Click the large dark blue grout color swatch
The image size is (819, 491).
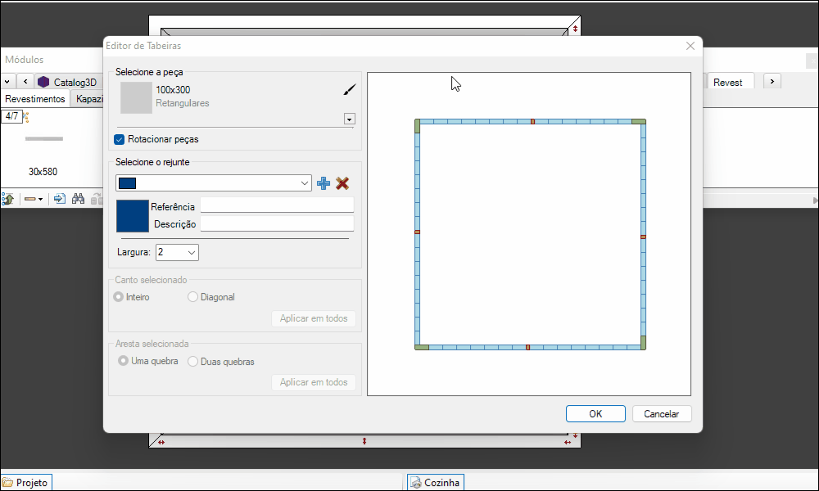pyautogui.click(x=132, y=216)
